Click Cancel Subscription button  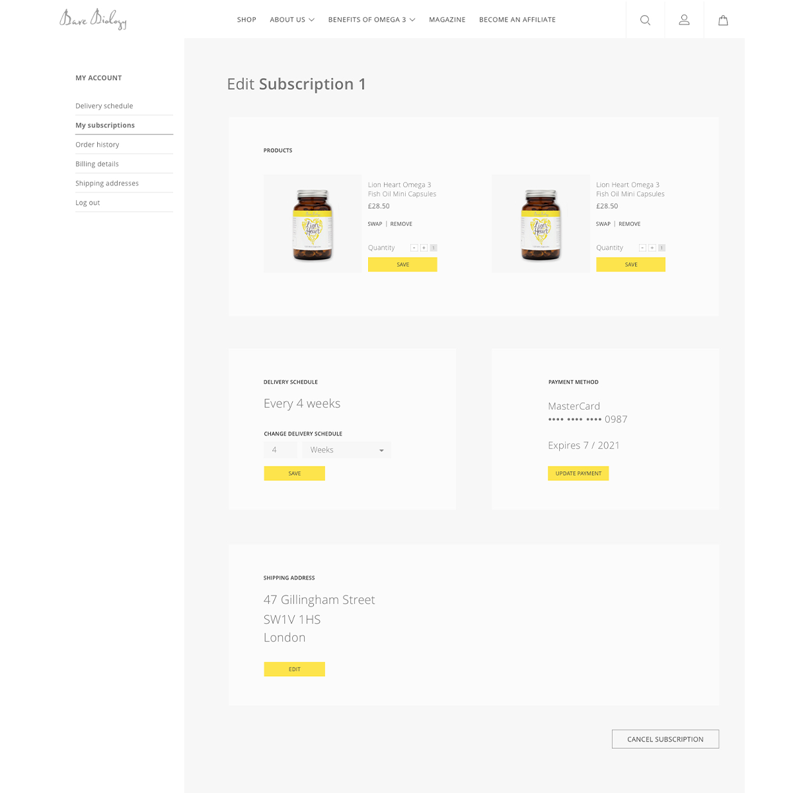pos(665,739)
